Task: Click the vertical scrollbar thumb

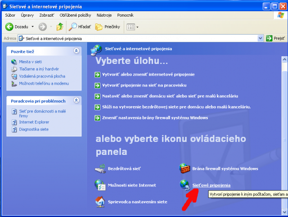Action: pos(284,140)
